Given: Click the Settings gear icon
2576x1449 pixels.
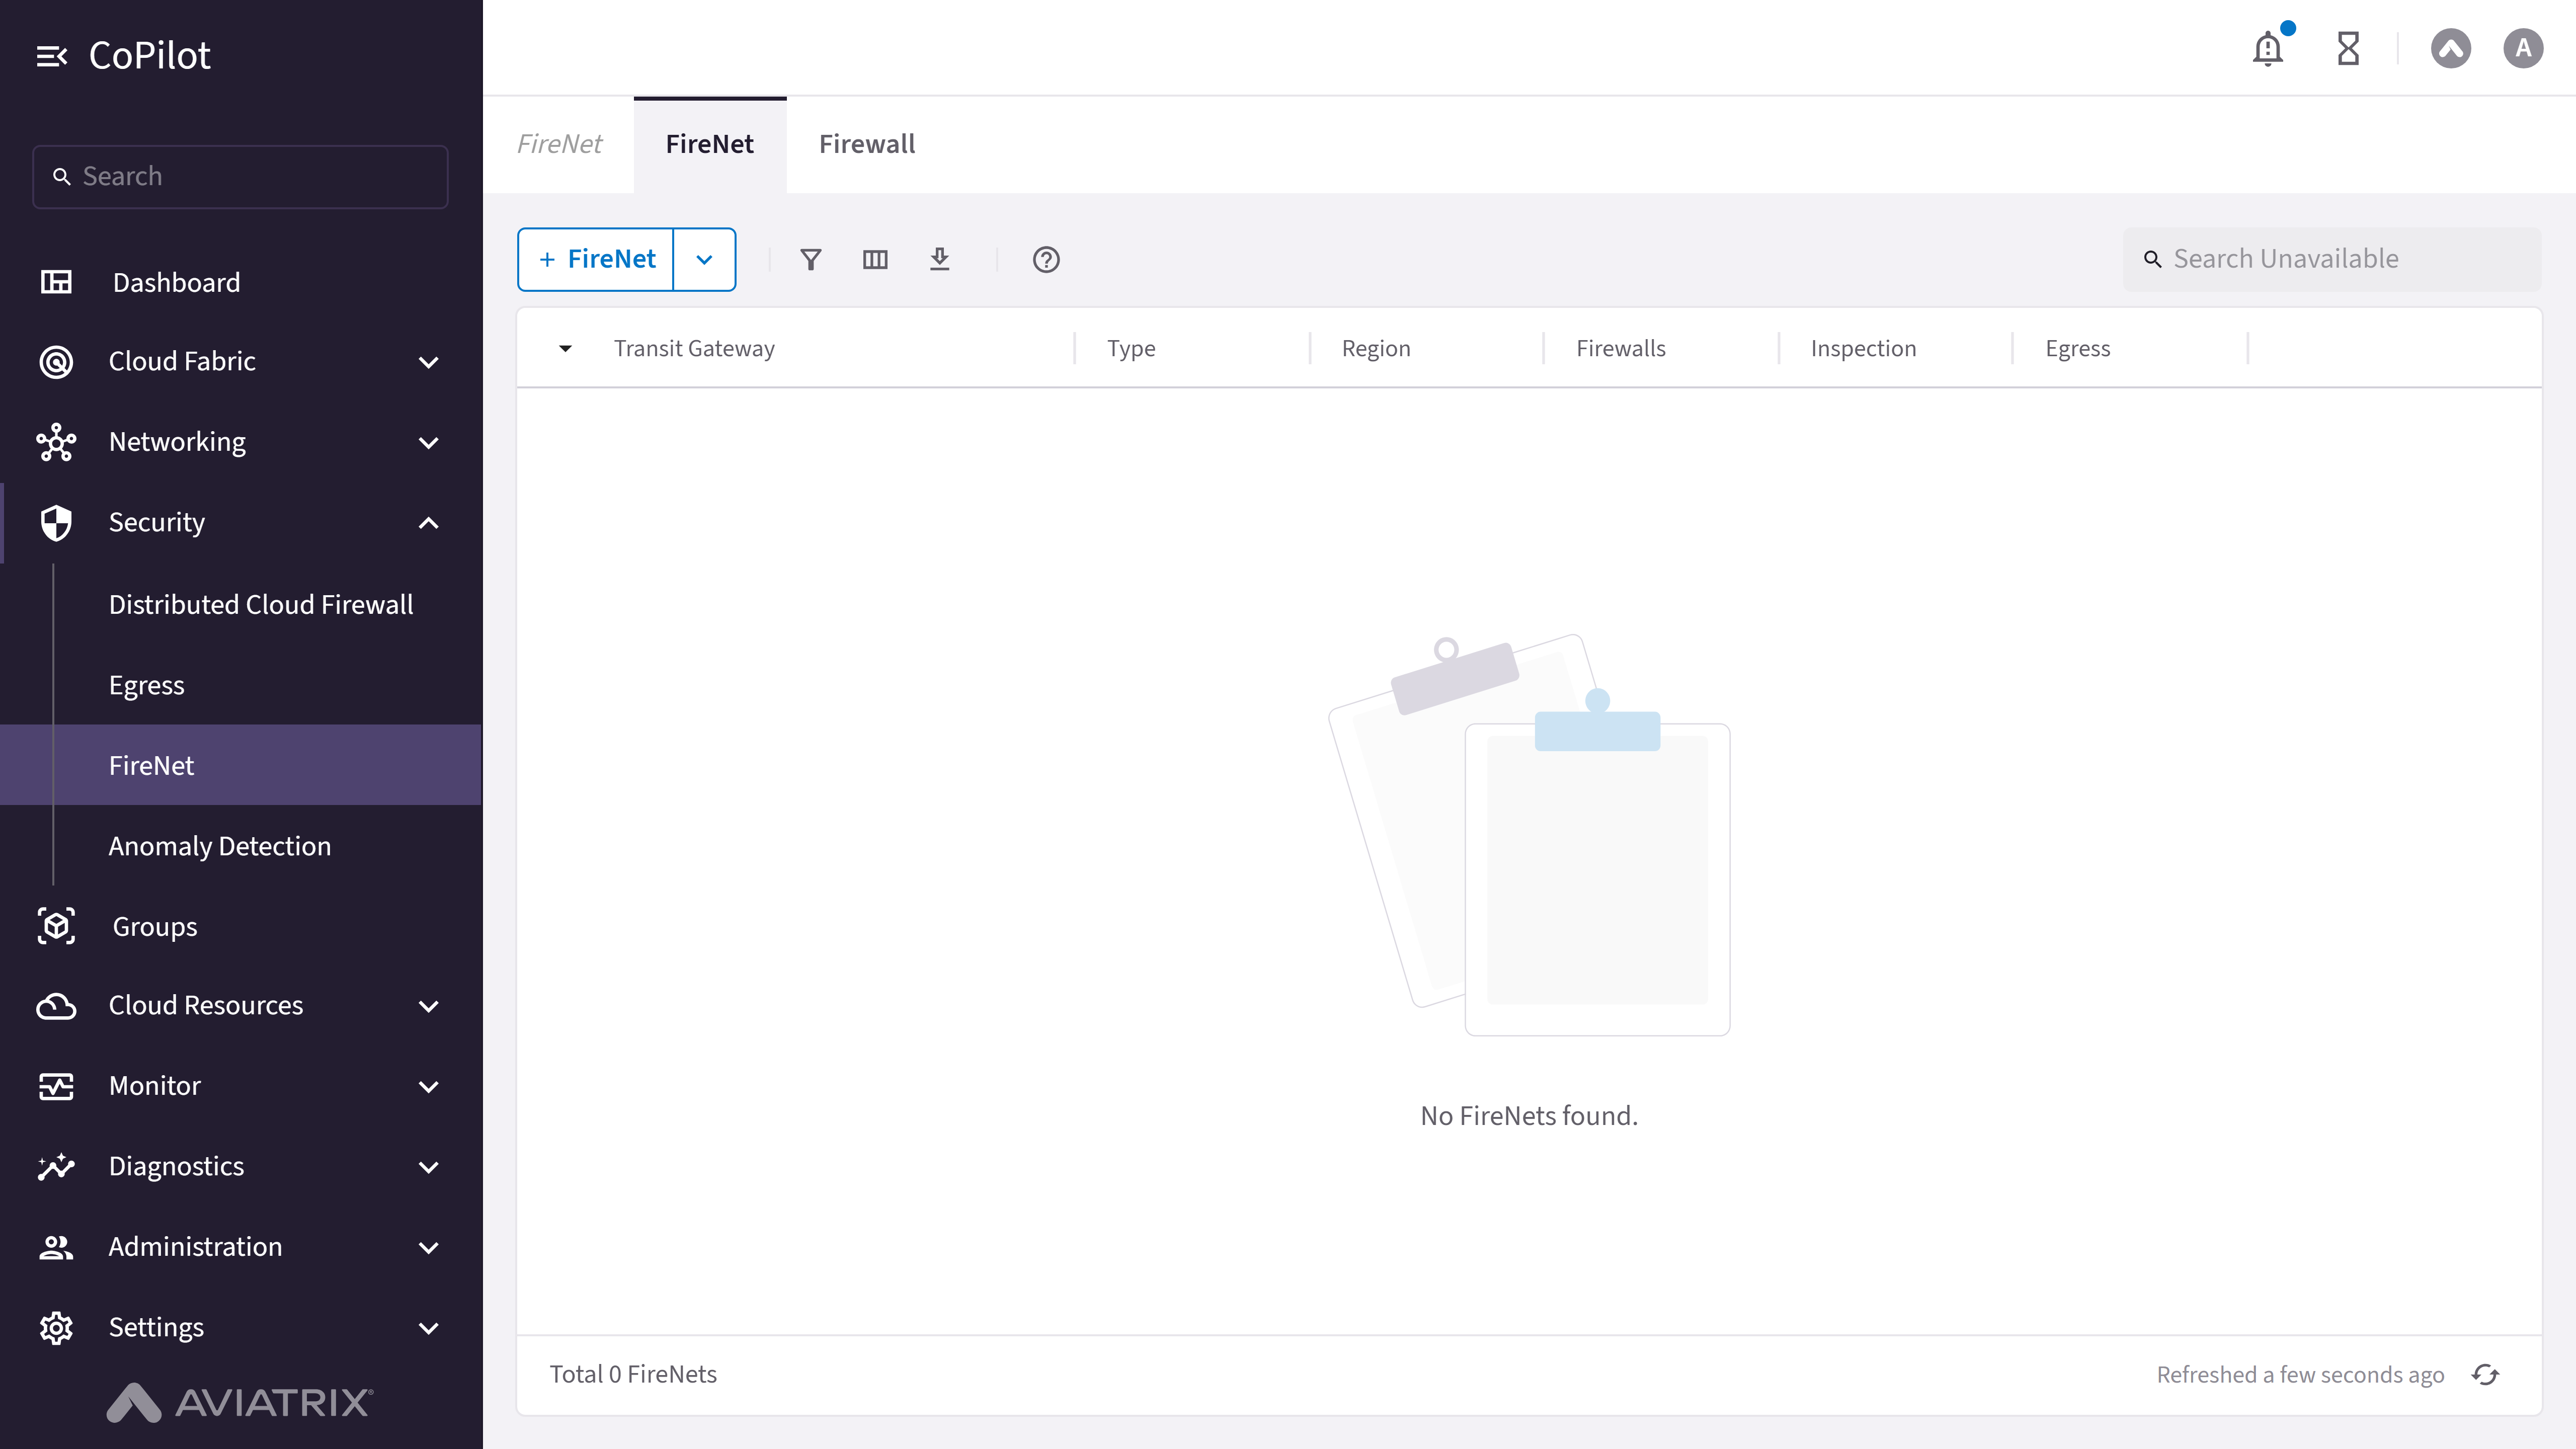Looking at the screenshot, I should pos(56,1328).
